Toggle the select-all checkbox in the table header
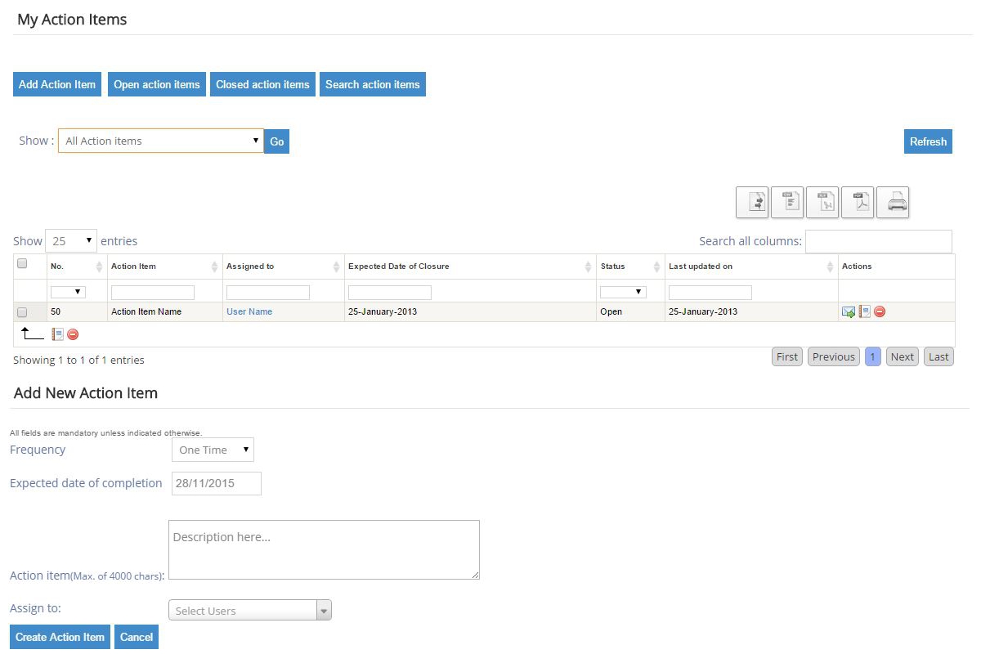This screenshot has height=654, width=981. point(22,263)
